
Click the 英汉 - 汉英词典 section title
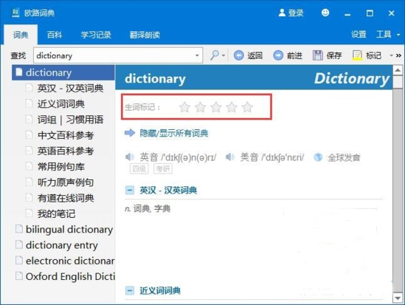coord(168,191)
